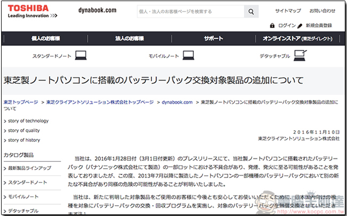Select スタンダードノート category at top
The image size is (347, 216).
point(52,56)
